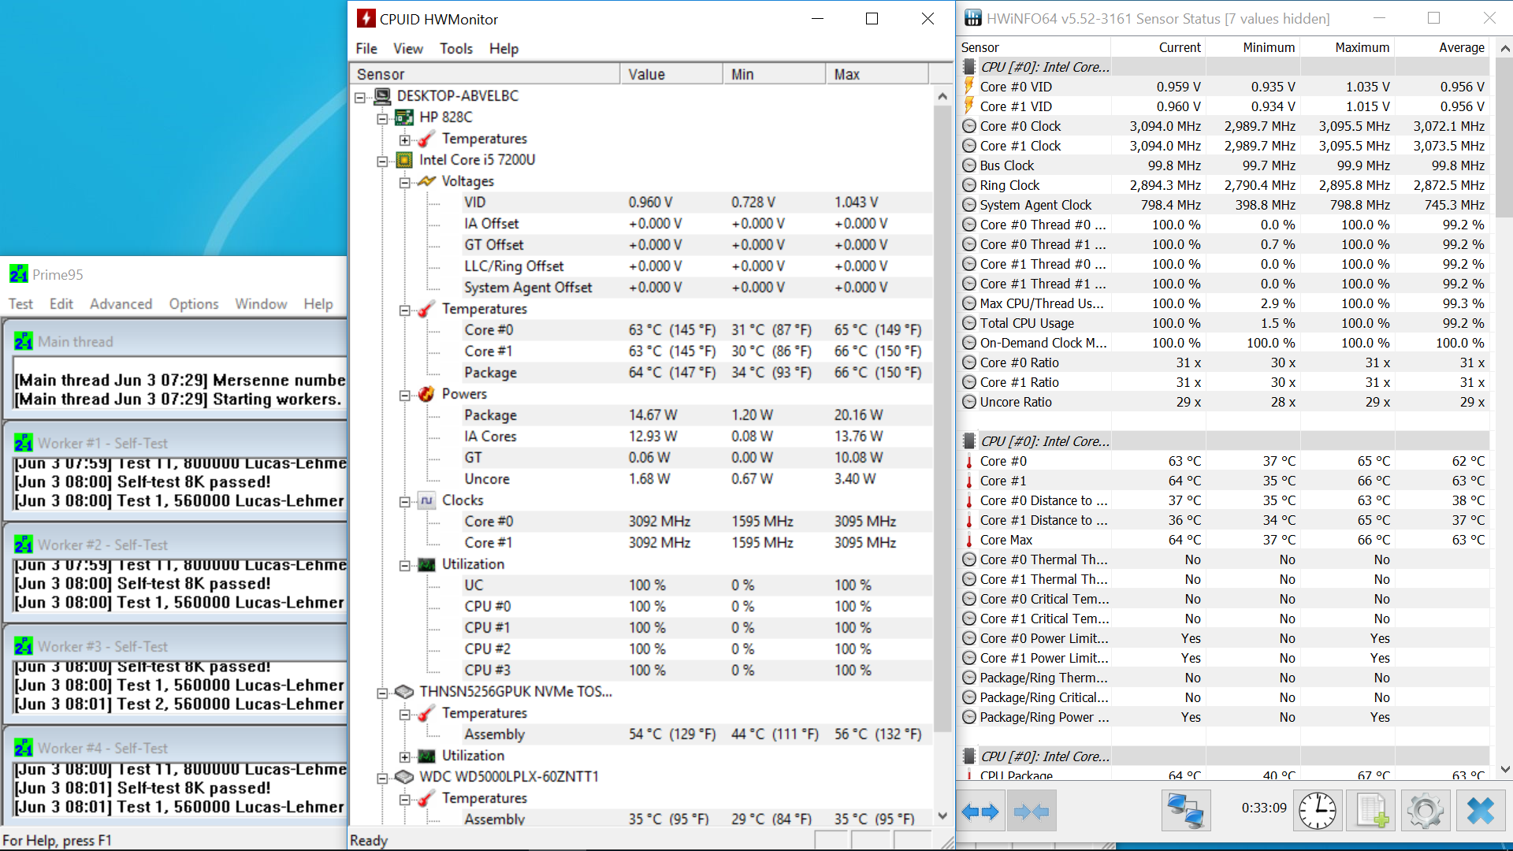Collapse the Voltages tree node
The width and height of the screenshot is (1513, 851).
click(404, 182)
